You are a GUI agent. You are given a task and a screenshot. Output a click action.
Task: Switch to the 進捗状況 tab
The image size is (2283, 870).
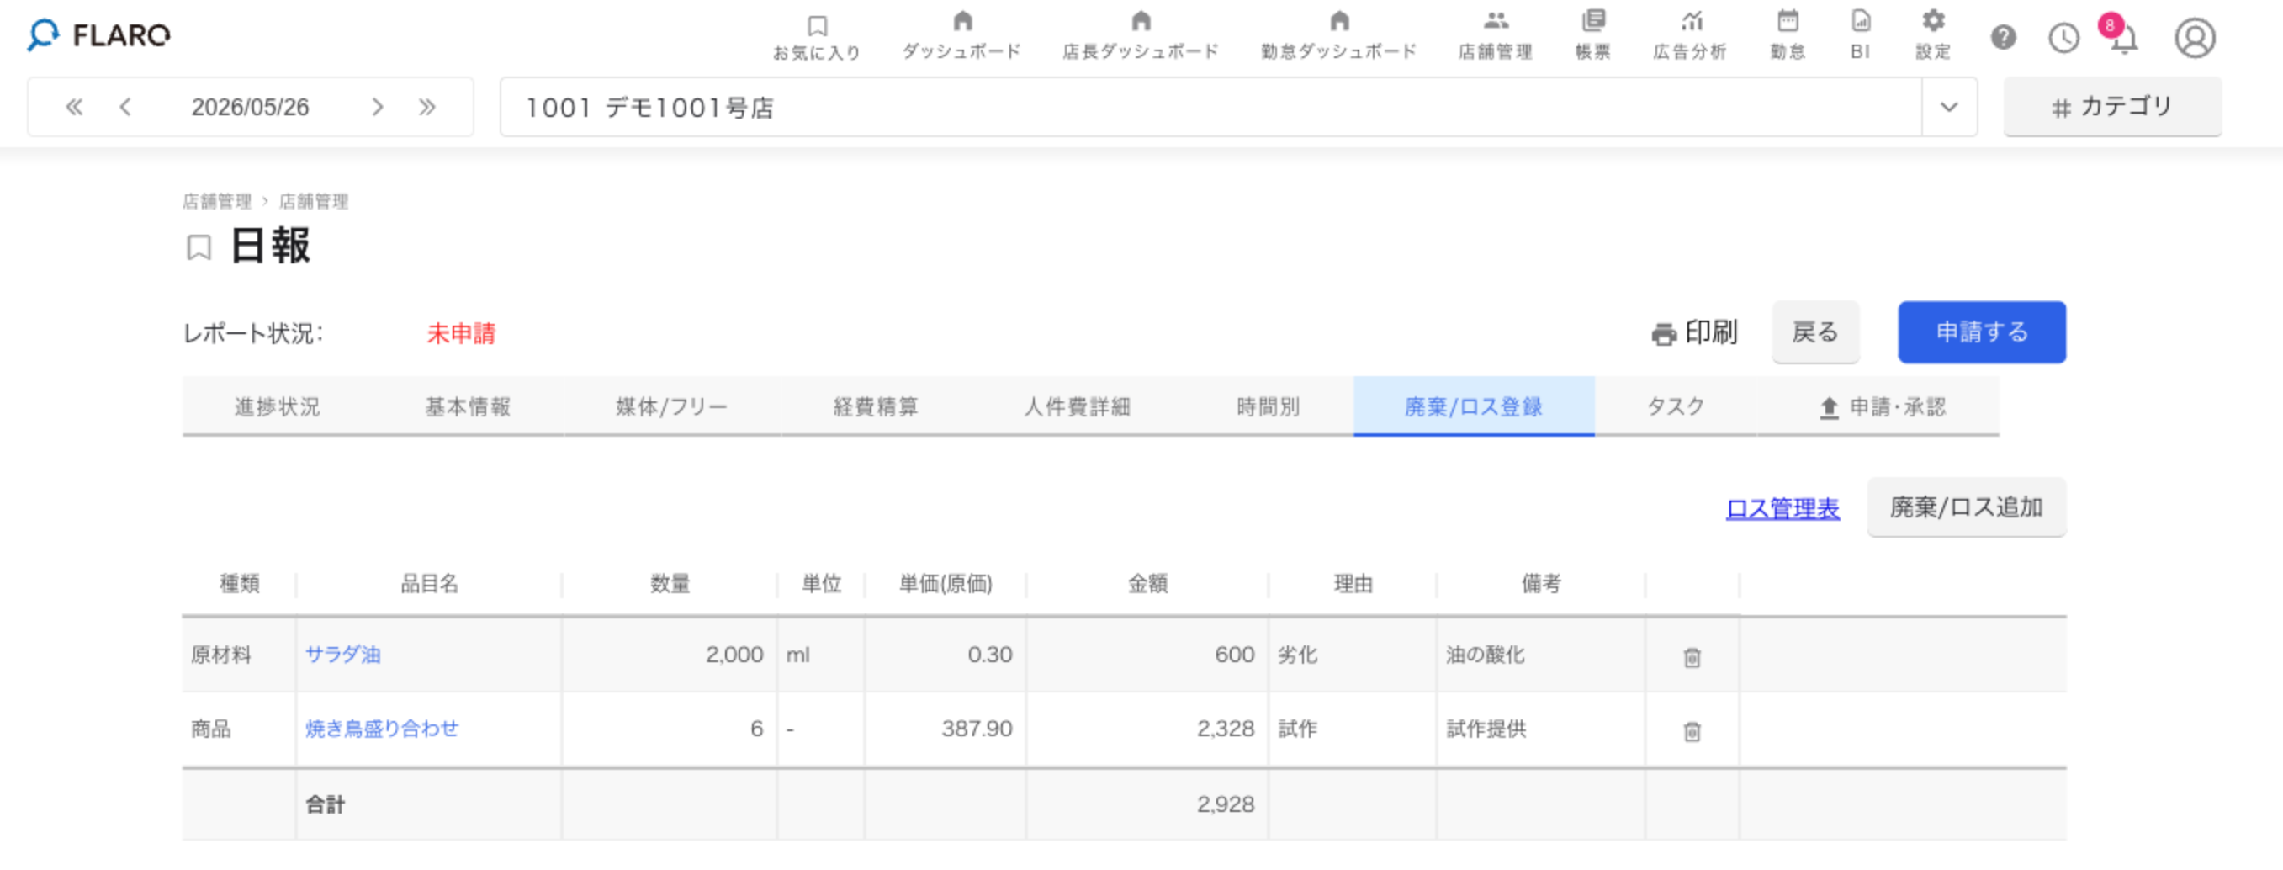277,407
